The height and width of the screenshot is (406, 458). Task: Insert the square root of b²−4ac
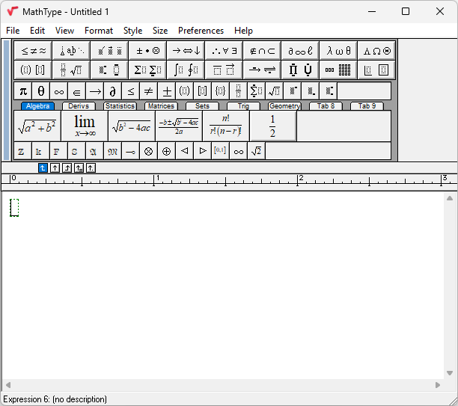(132, 126)
